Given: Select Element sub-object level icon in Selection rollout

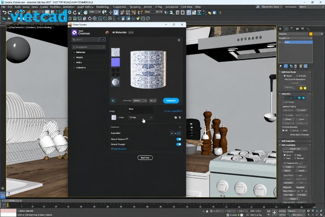Looking at the screenshot, I should [304, 98].
